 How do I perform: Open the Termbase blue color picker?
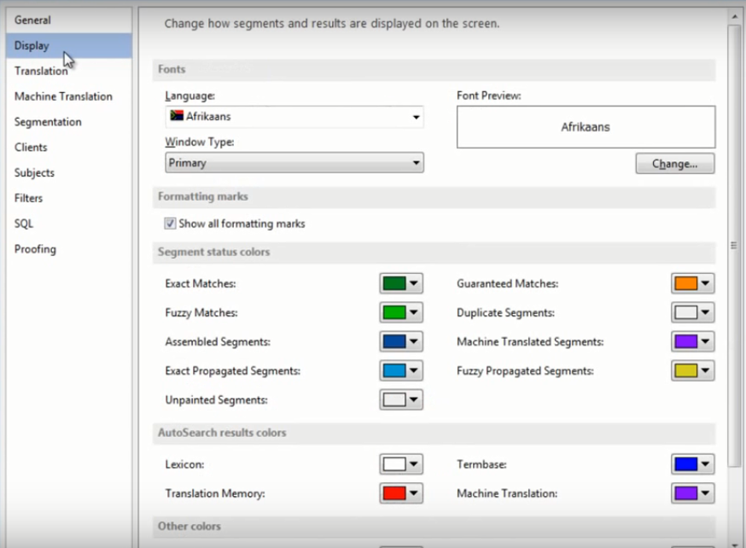(692, 464)
